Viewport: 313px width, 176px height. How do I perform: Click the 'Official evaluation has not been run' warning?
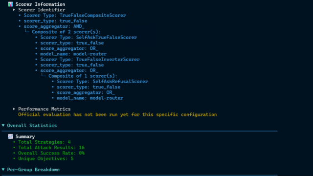117,114
